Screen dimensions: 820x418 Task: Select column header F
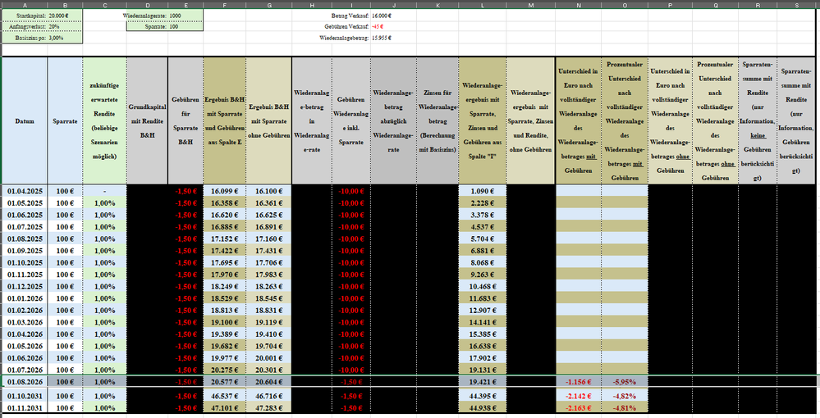click(x=224, y=5)
